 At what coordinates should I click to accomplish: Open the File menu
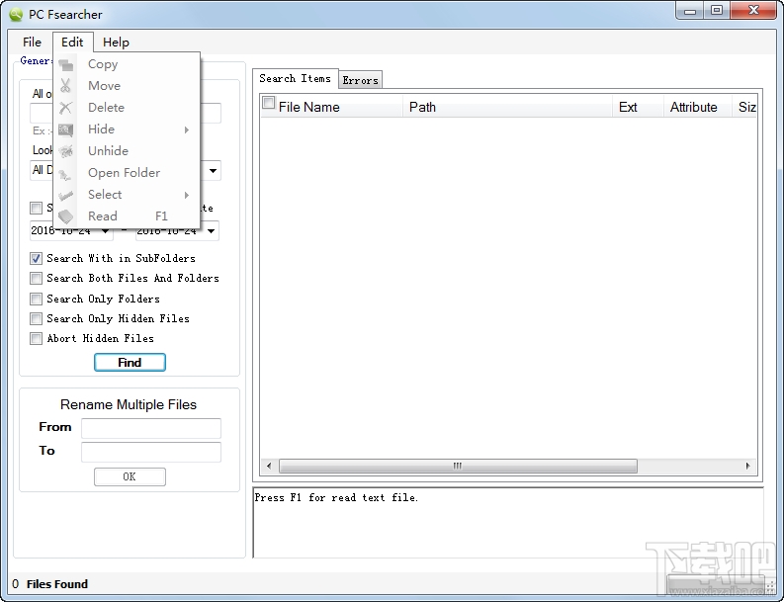tap(32, 42)
